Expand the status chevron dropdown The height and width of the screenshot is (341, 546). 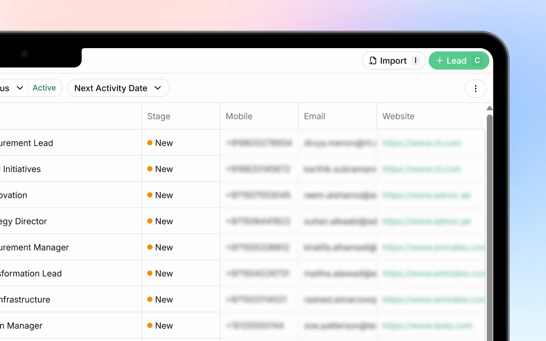(20, 88)
